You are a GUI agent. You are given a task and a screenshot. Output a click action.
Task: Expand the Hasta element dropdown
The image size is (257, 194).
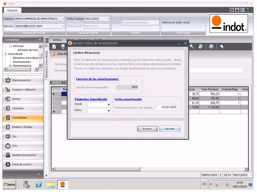109,111
